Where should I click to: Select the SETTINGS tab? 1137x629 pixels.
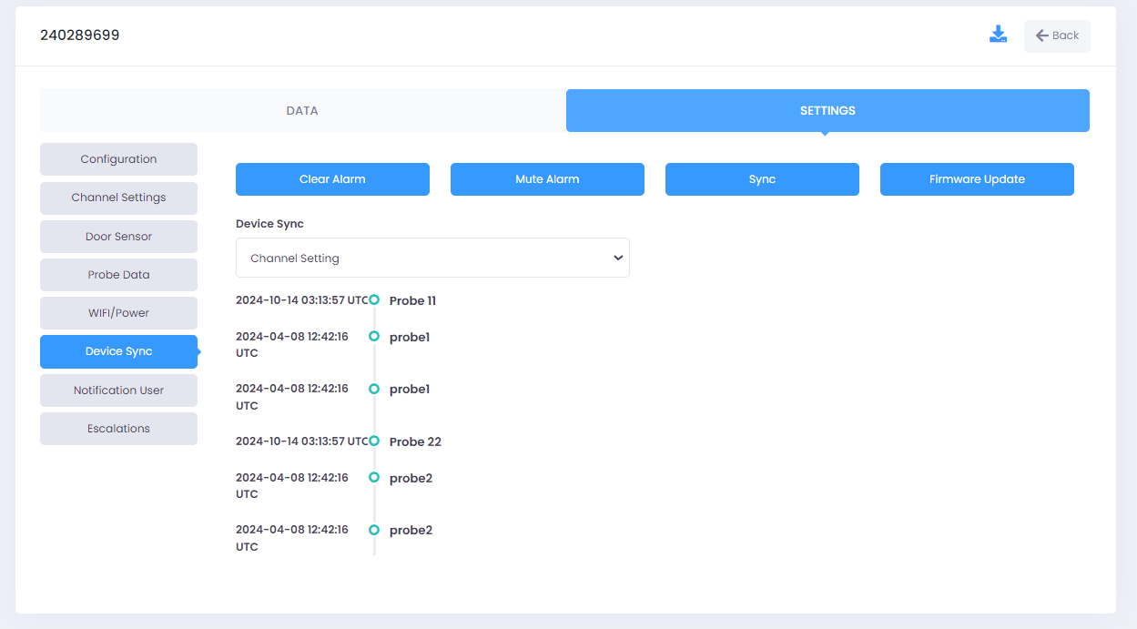click(x=827, y=110)
